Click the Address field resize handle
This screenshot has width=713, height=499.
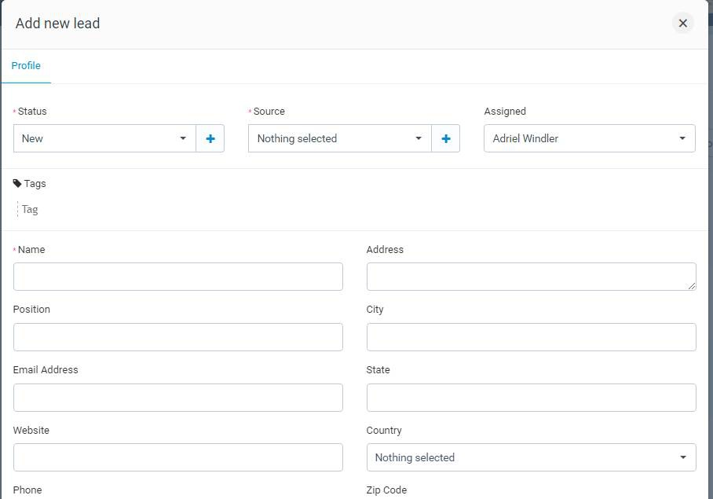pyautogui.click(x=692, y=286)
